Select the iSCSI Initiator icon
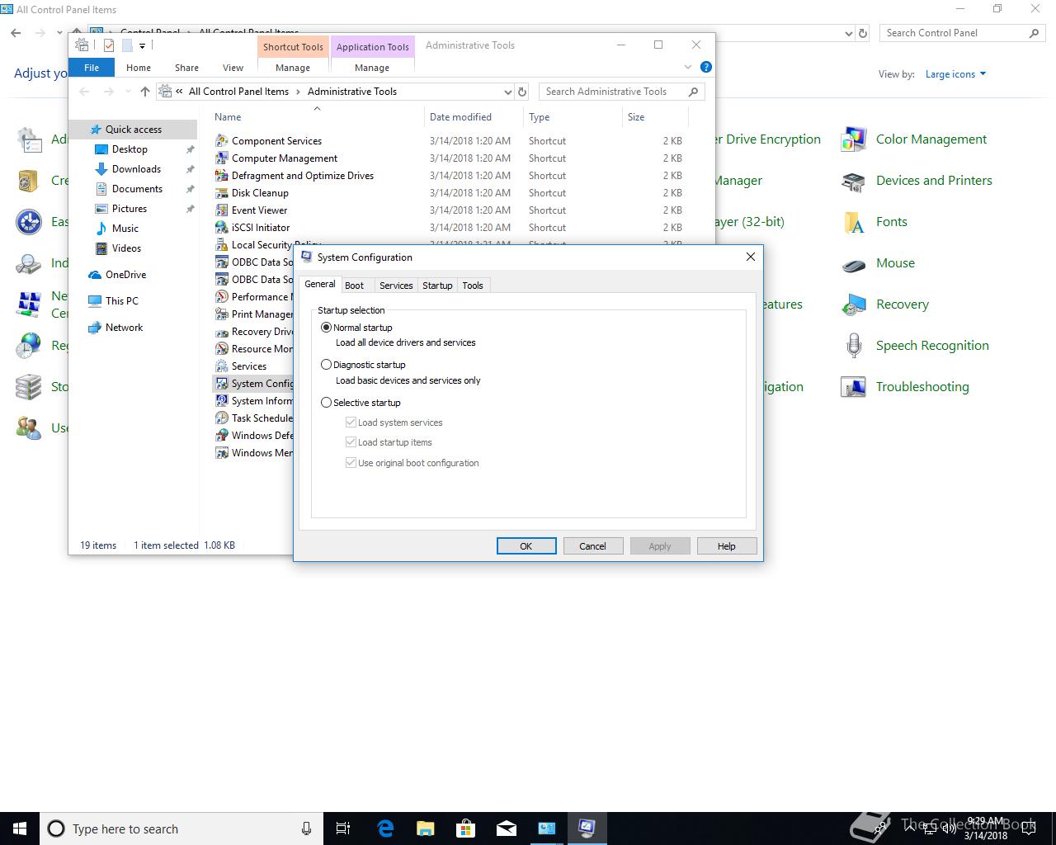The height and width of the screenshot is (845, 1056). click(221, 228)
